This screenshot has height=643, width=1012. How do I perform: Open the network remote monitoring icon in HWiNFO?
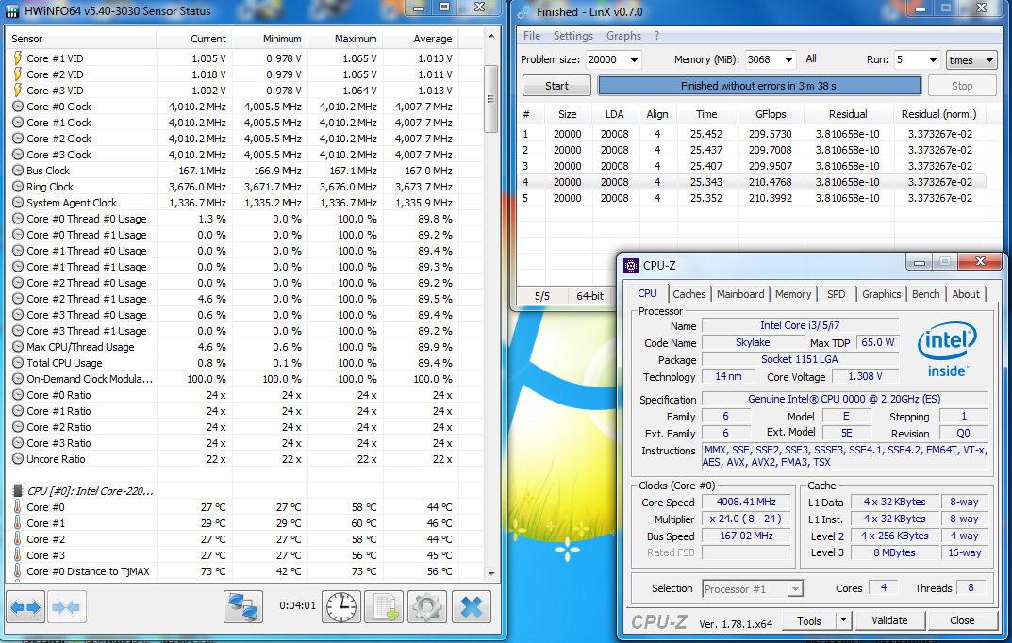(243, 607)
